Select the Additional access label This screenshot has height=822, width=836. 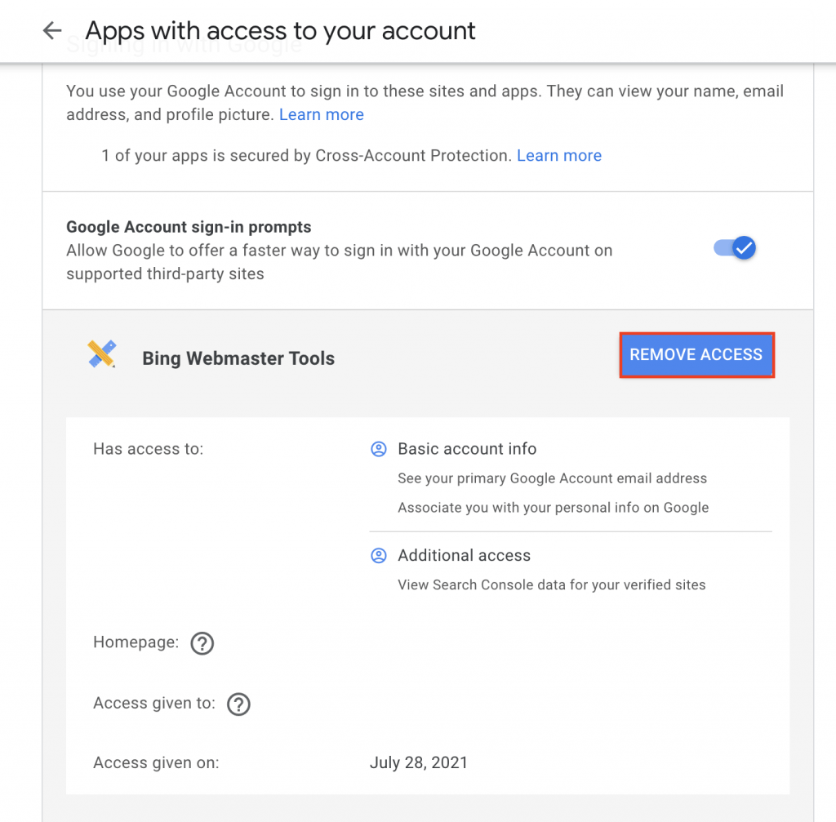[464, 555]
